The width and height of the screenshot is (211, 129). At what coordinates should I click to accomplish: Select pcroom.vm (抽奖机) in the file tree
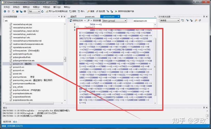coord(22,64)
